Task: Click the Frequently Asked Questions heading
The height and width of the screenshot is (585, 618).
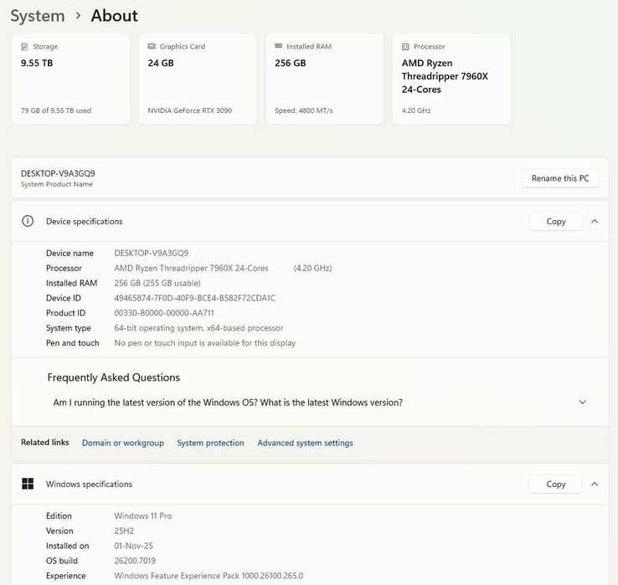Action: click(x=114, y=377)
